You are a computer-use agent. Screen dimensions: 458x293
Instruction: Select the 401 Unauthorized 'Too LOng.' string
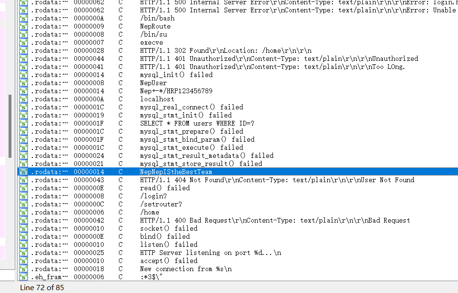(272, 67)
